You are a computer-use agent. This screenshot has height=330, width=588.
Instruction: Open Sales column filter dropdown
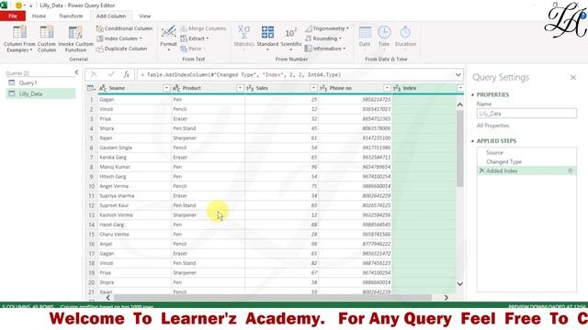point(313,88)
